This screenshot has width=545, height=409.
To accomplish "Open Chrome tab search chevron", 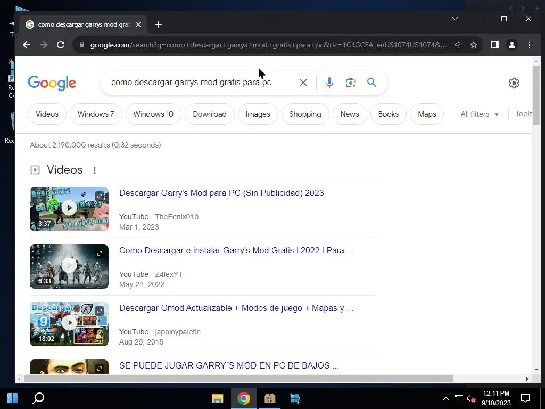I will coord(455,19).
